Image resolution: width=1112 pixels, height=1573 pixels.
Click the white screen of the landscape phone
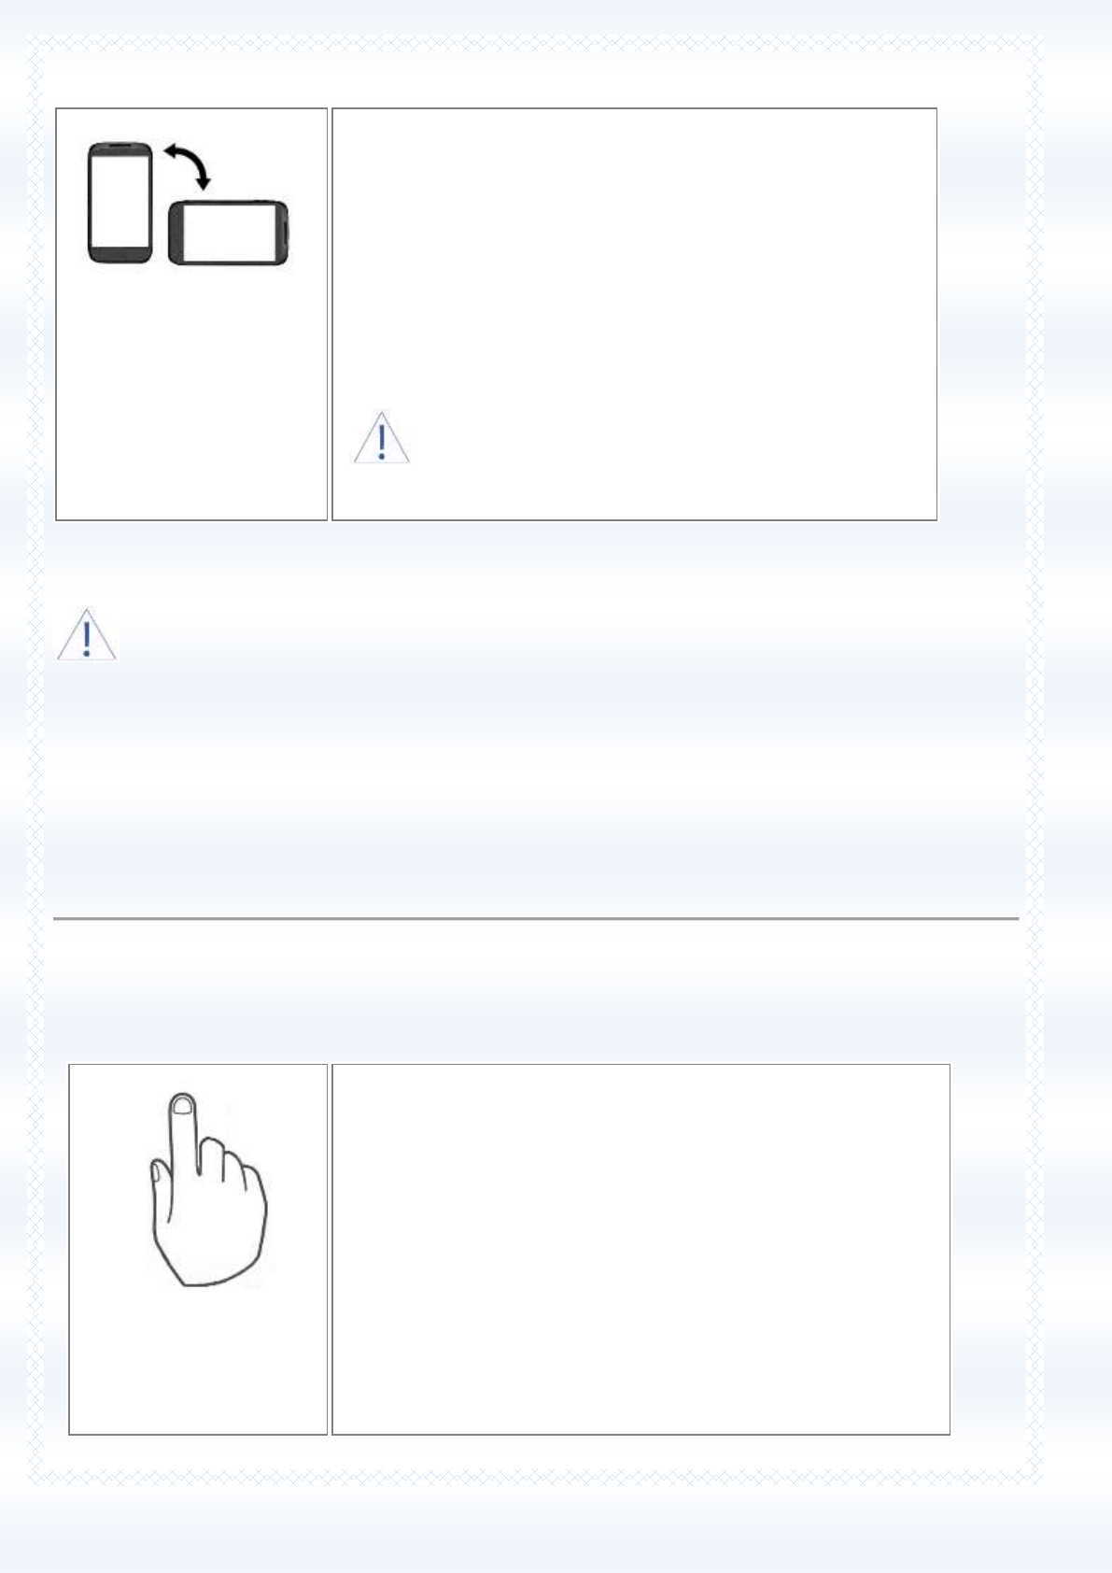pyautogui.click(x=230, y=233)
